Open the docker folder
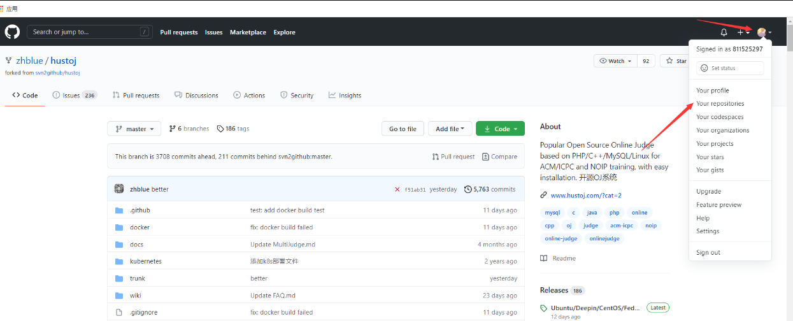The height and width of the screenshot is (321, 793). point(139,227)
